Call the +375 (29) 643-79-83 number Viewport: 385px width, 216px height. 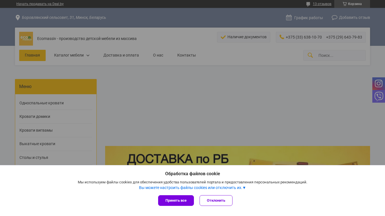(344, 37)
